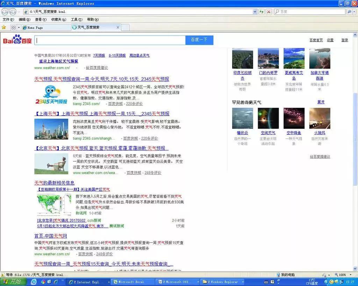
Task: Click the refresh page icon
Action: tap(262, 12)
